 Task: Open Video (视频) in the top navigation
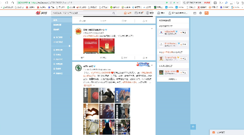[139, 13]
